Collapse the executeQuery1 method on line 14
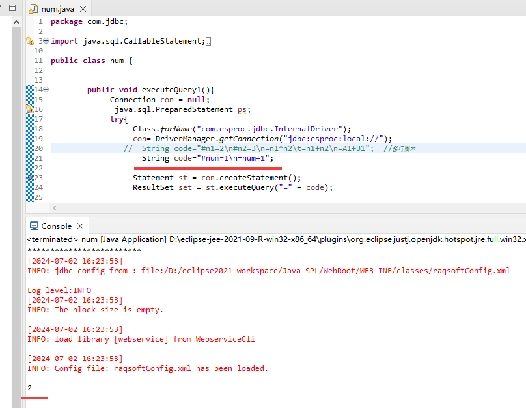 [46, 90]
